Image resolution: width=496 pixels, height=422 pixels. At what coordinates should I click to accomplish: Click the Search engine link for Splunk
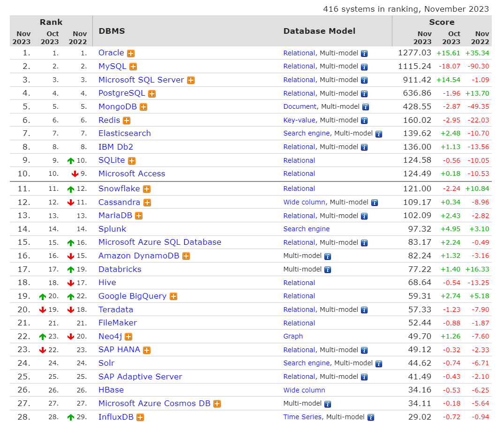[307, 229]
